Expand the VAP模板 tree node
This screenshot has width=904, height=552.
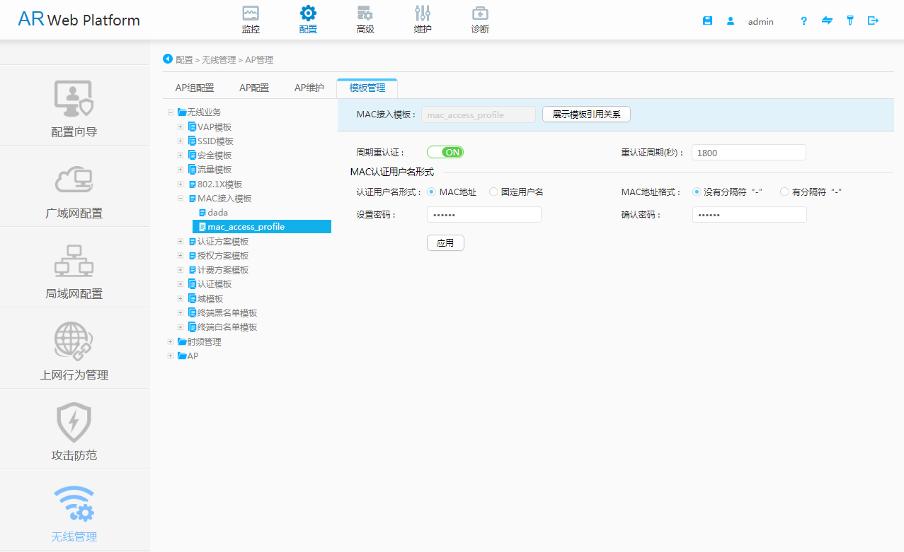tap(181, 127)
